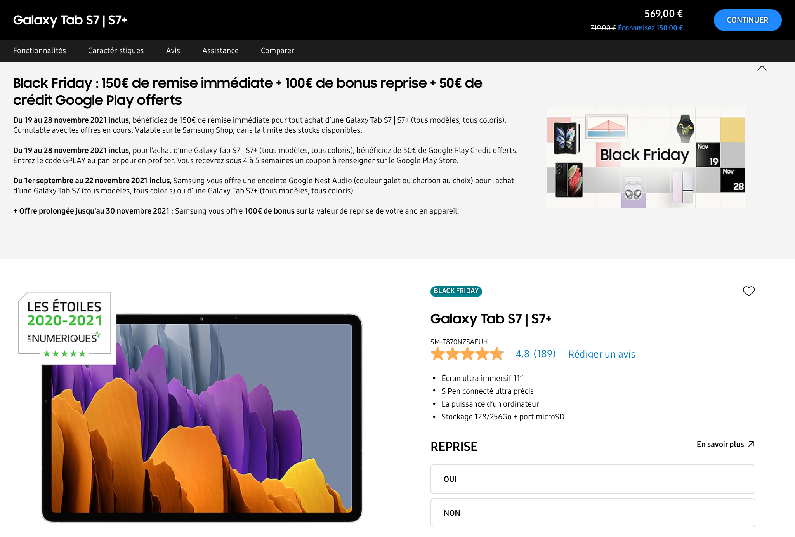The image size is (795, 537).
Task: Open the Assistance tab
Action: (220, 51)
